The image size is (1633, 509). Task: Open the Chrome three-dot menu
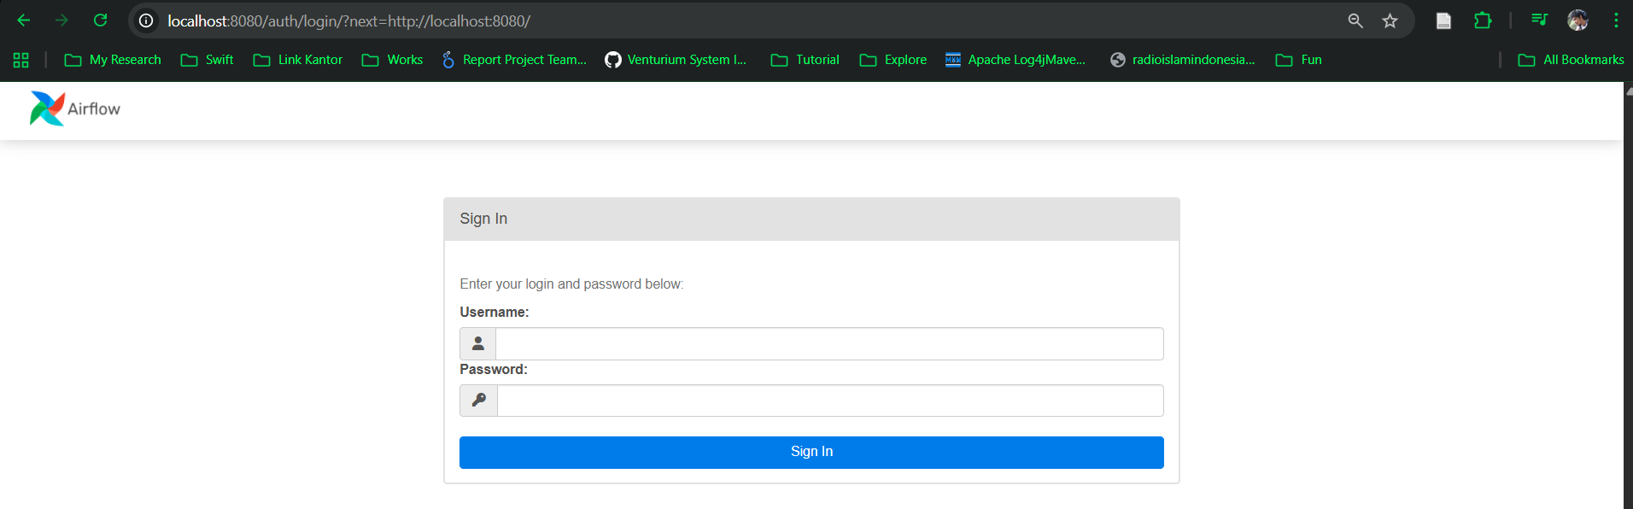point(1616,20)
